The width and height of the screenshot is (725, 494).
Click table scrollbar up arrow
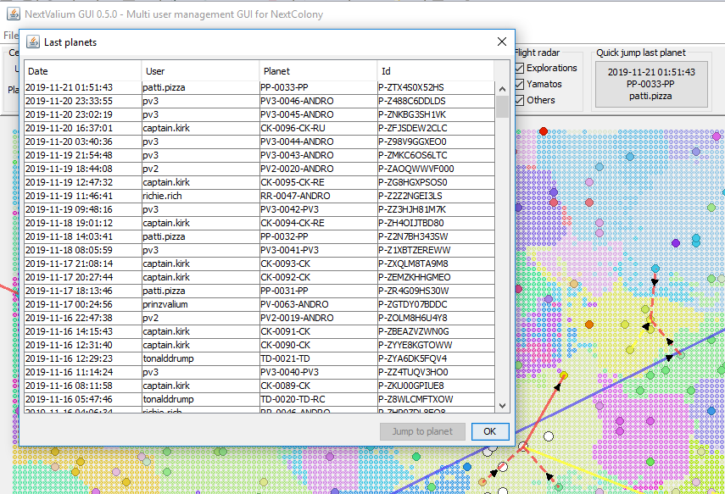coord(503,89)
